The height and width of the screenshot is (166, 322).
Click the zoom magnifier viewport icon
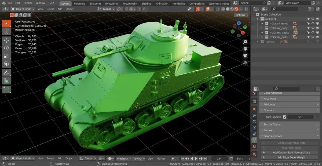point(245,42)
